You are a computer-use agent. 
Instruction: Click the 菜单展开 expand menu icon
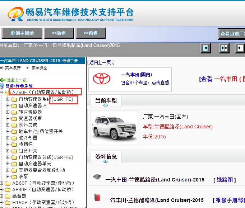tap(1, 68)
